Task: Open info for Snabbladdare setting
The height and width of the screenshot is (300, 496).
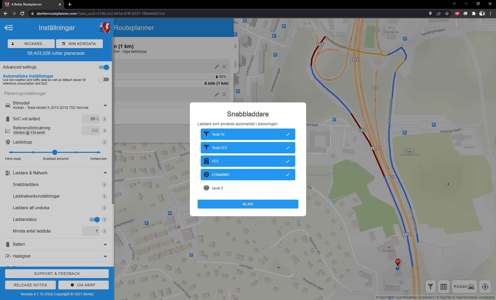Action: (104, 185)
